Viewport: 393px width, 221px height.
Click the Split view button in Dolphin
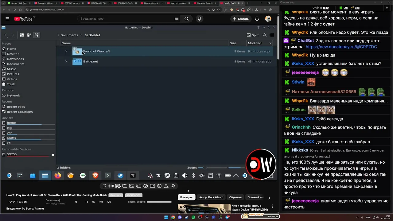pyautogui.click(x=253, y=35)
